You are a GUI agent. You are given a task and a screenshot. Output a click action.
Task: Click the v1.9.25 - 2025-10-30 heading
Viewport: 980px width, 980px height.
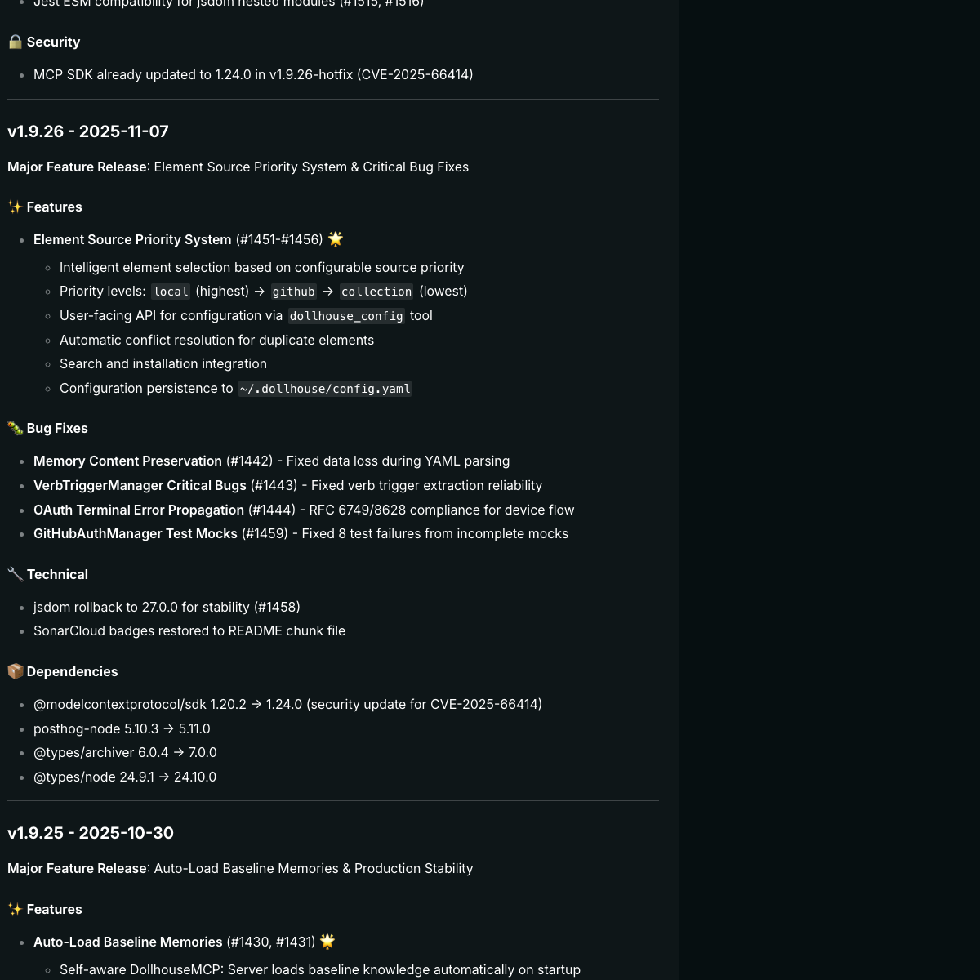(91, 833)
